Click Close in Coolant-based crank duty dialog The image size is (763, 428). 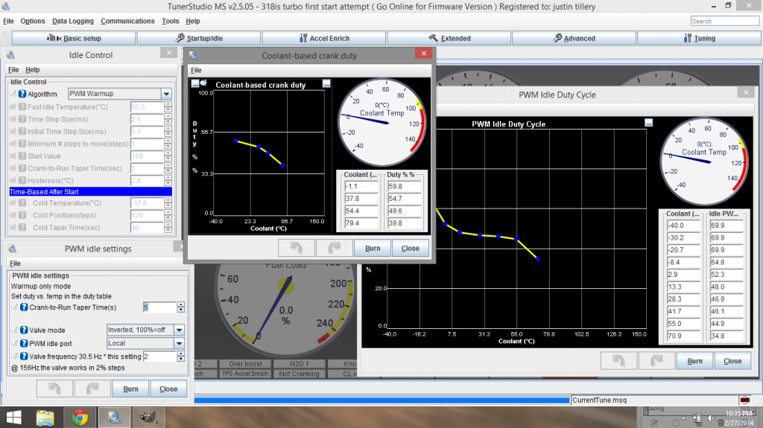pos(411,248)
